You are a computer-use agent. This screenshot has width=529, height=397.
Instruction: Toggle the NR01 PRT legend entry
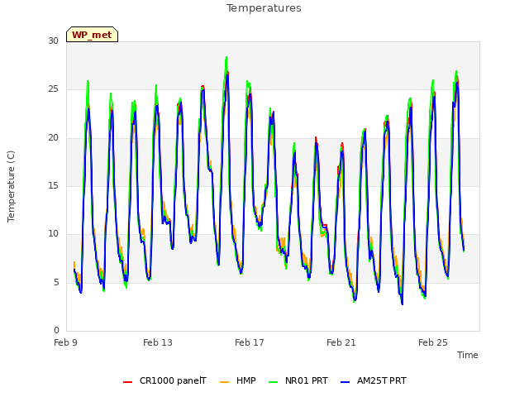pyautogui.click(x=298, y=381)
